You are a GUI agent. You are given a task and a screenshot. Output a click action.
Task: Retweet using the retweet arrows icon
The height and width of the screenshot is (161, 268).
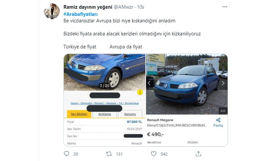pyautogui.click(x=109, y=154)
